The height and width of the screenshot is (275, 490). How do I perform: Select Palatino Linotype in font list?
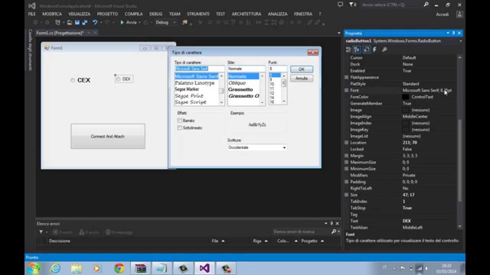[x=195, y=83]
